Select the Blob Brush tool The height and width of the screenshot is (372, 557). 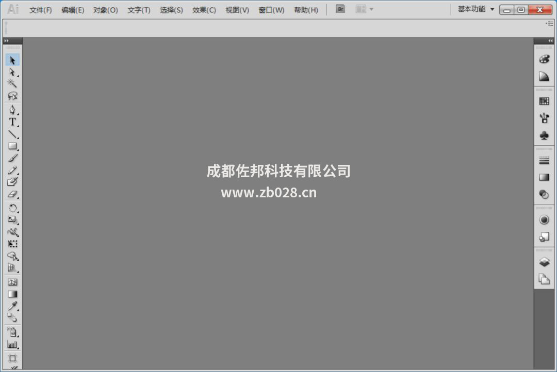pos(12,182)
